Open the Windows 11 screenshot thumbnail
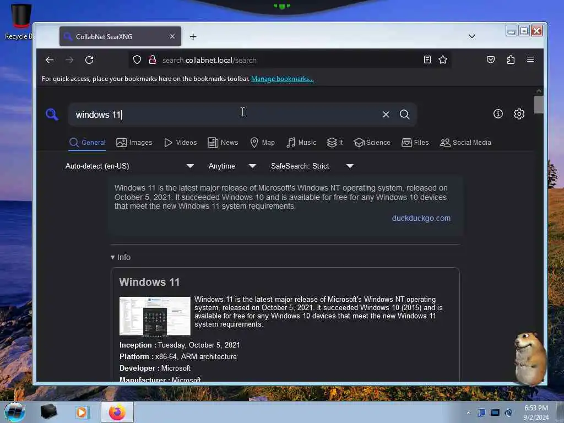This screenshot has height=423, width=564. [155, 316]
